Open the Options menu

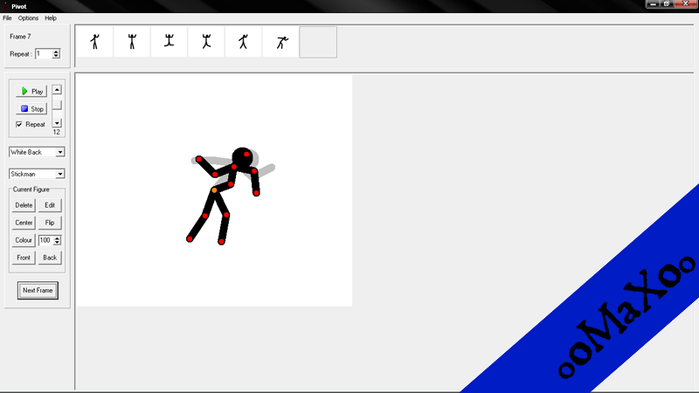click(28, 18)
